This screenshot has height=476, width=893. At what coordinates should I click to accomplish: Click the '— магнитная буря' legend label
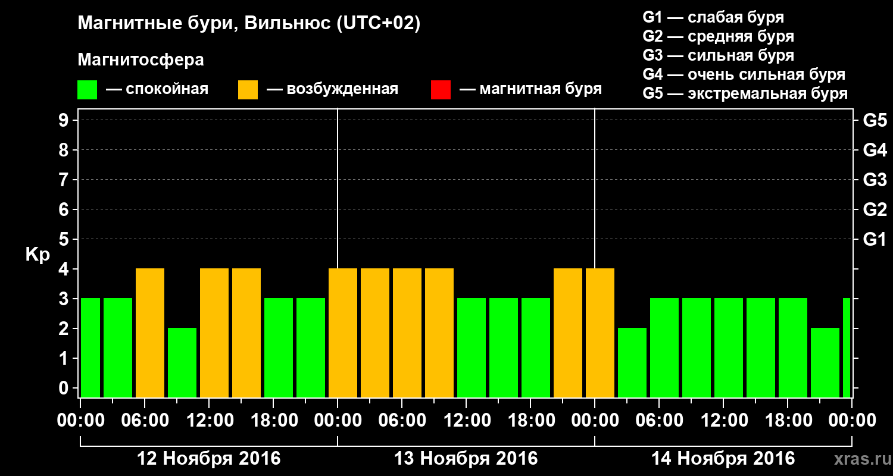point(531,90)
